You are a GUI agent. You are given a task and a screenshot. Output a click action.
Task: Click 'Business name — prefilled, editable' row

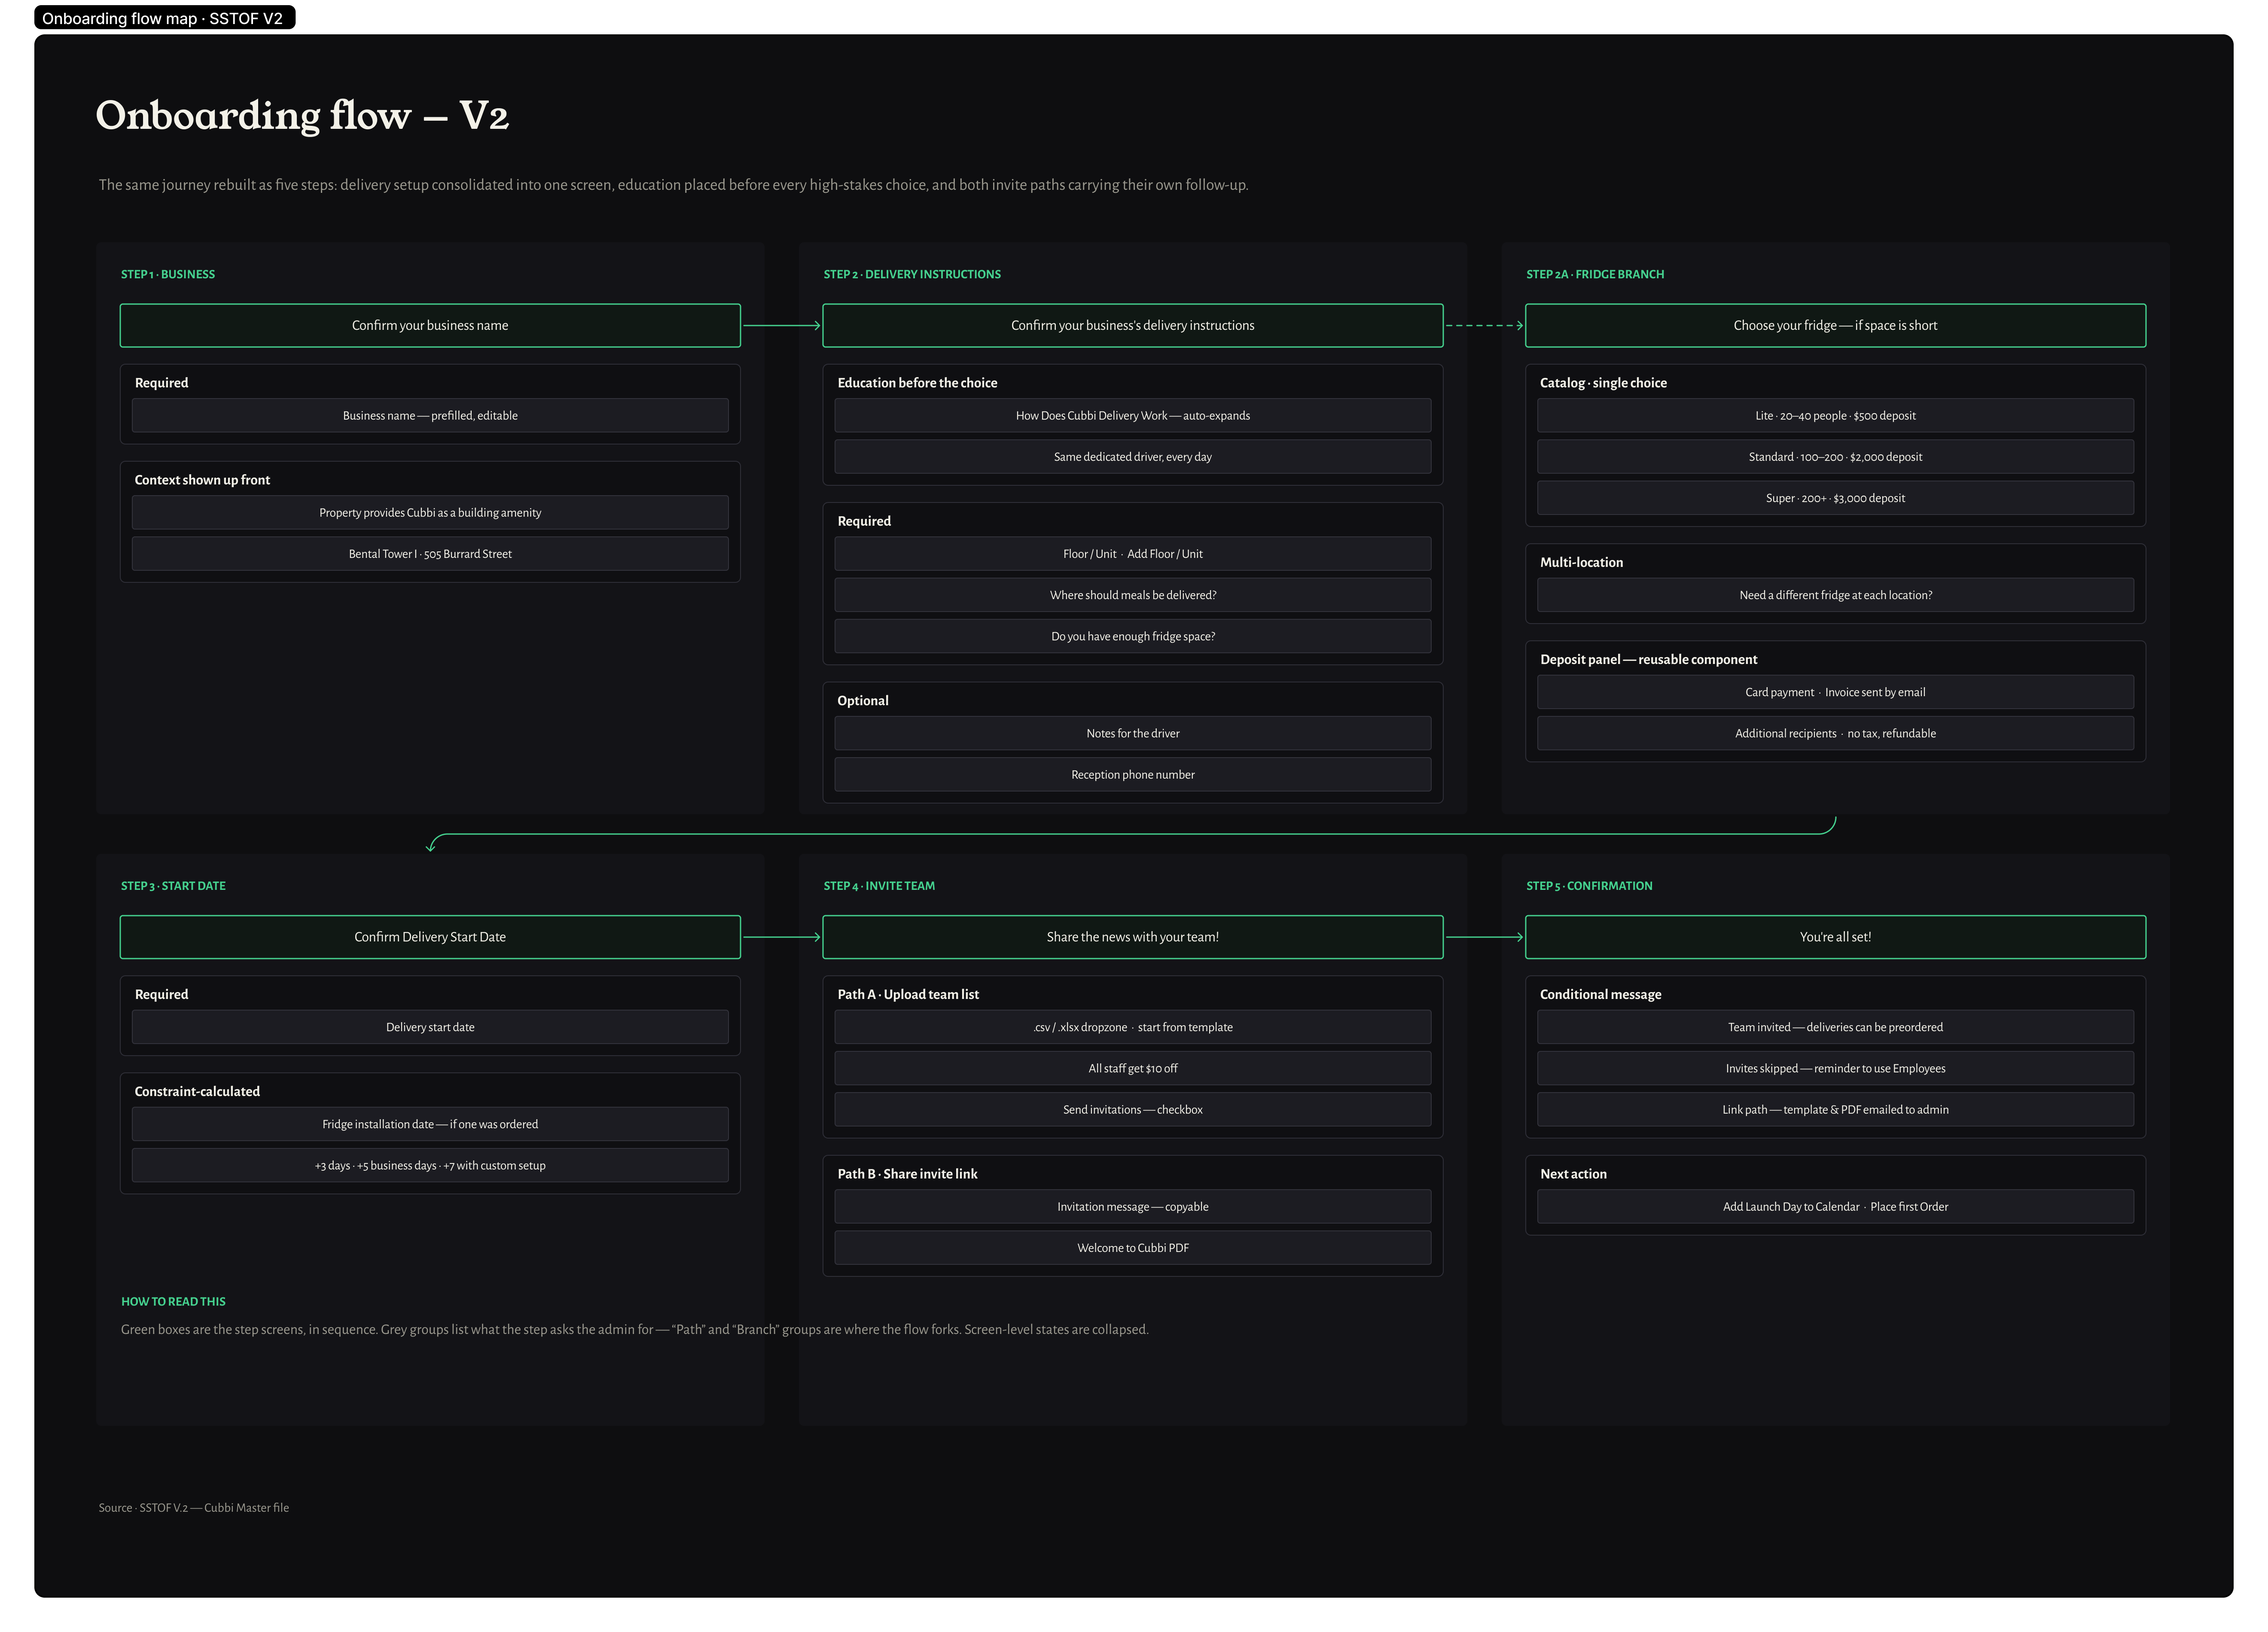(430, 416)
